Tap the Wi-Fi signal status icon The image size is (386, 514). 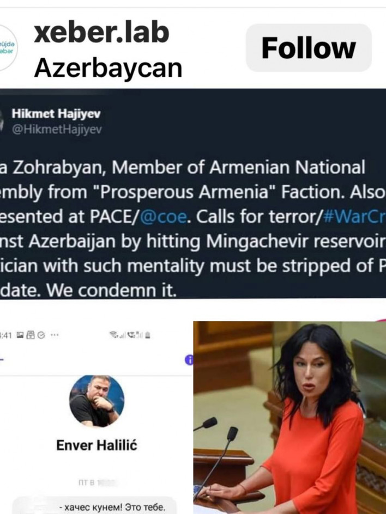(114, 335)
